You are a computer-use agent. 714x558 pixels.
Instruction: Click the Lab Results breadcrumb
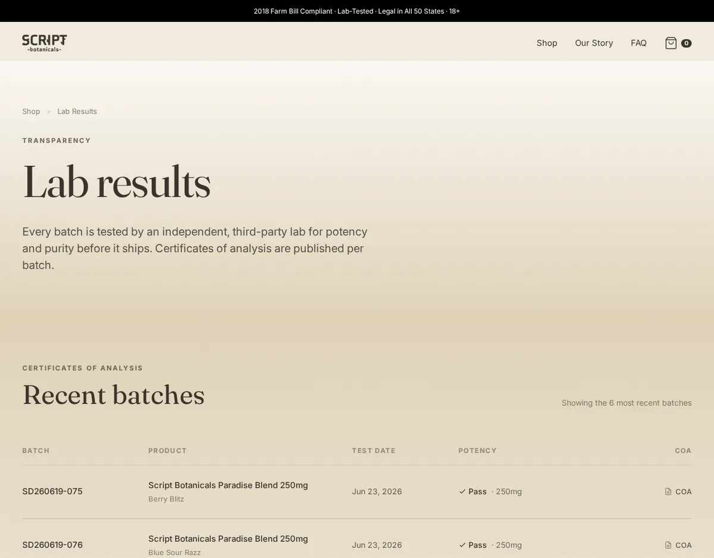(77, 111)
